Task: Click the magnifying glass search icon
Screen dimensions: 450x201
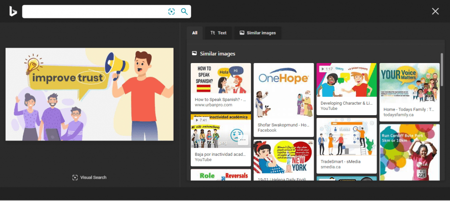Action: [184, 11]
